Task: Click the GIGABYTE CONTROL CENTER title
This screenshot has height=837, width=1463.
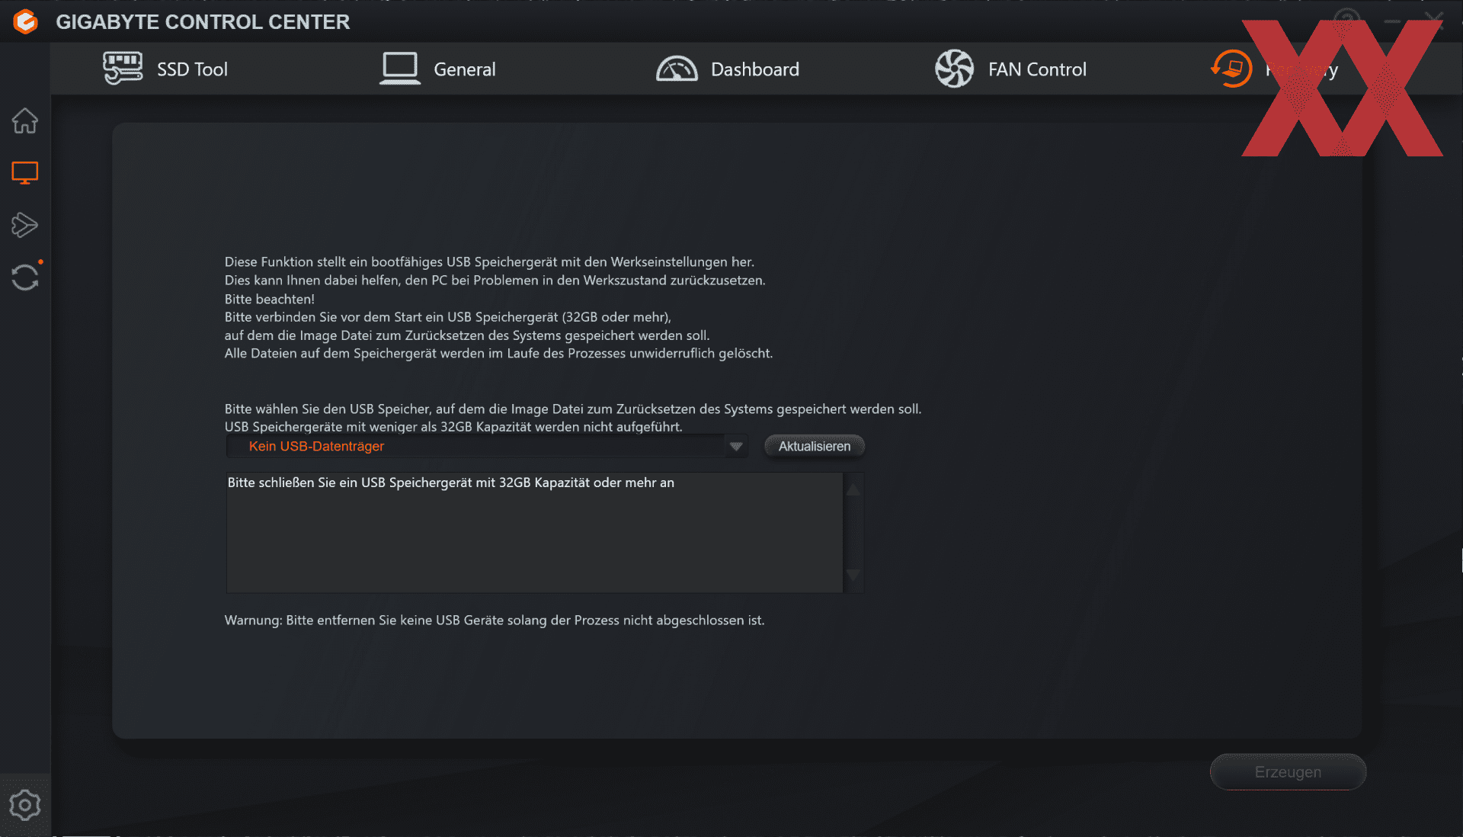Action: click(203, 21)
